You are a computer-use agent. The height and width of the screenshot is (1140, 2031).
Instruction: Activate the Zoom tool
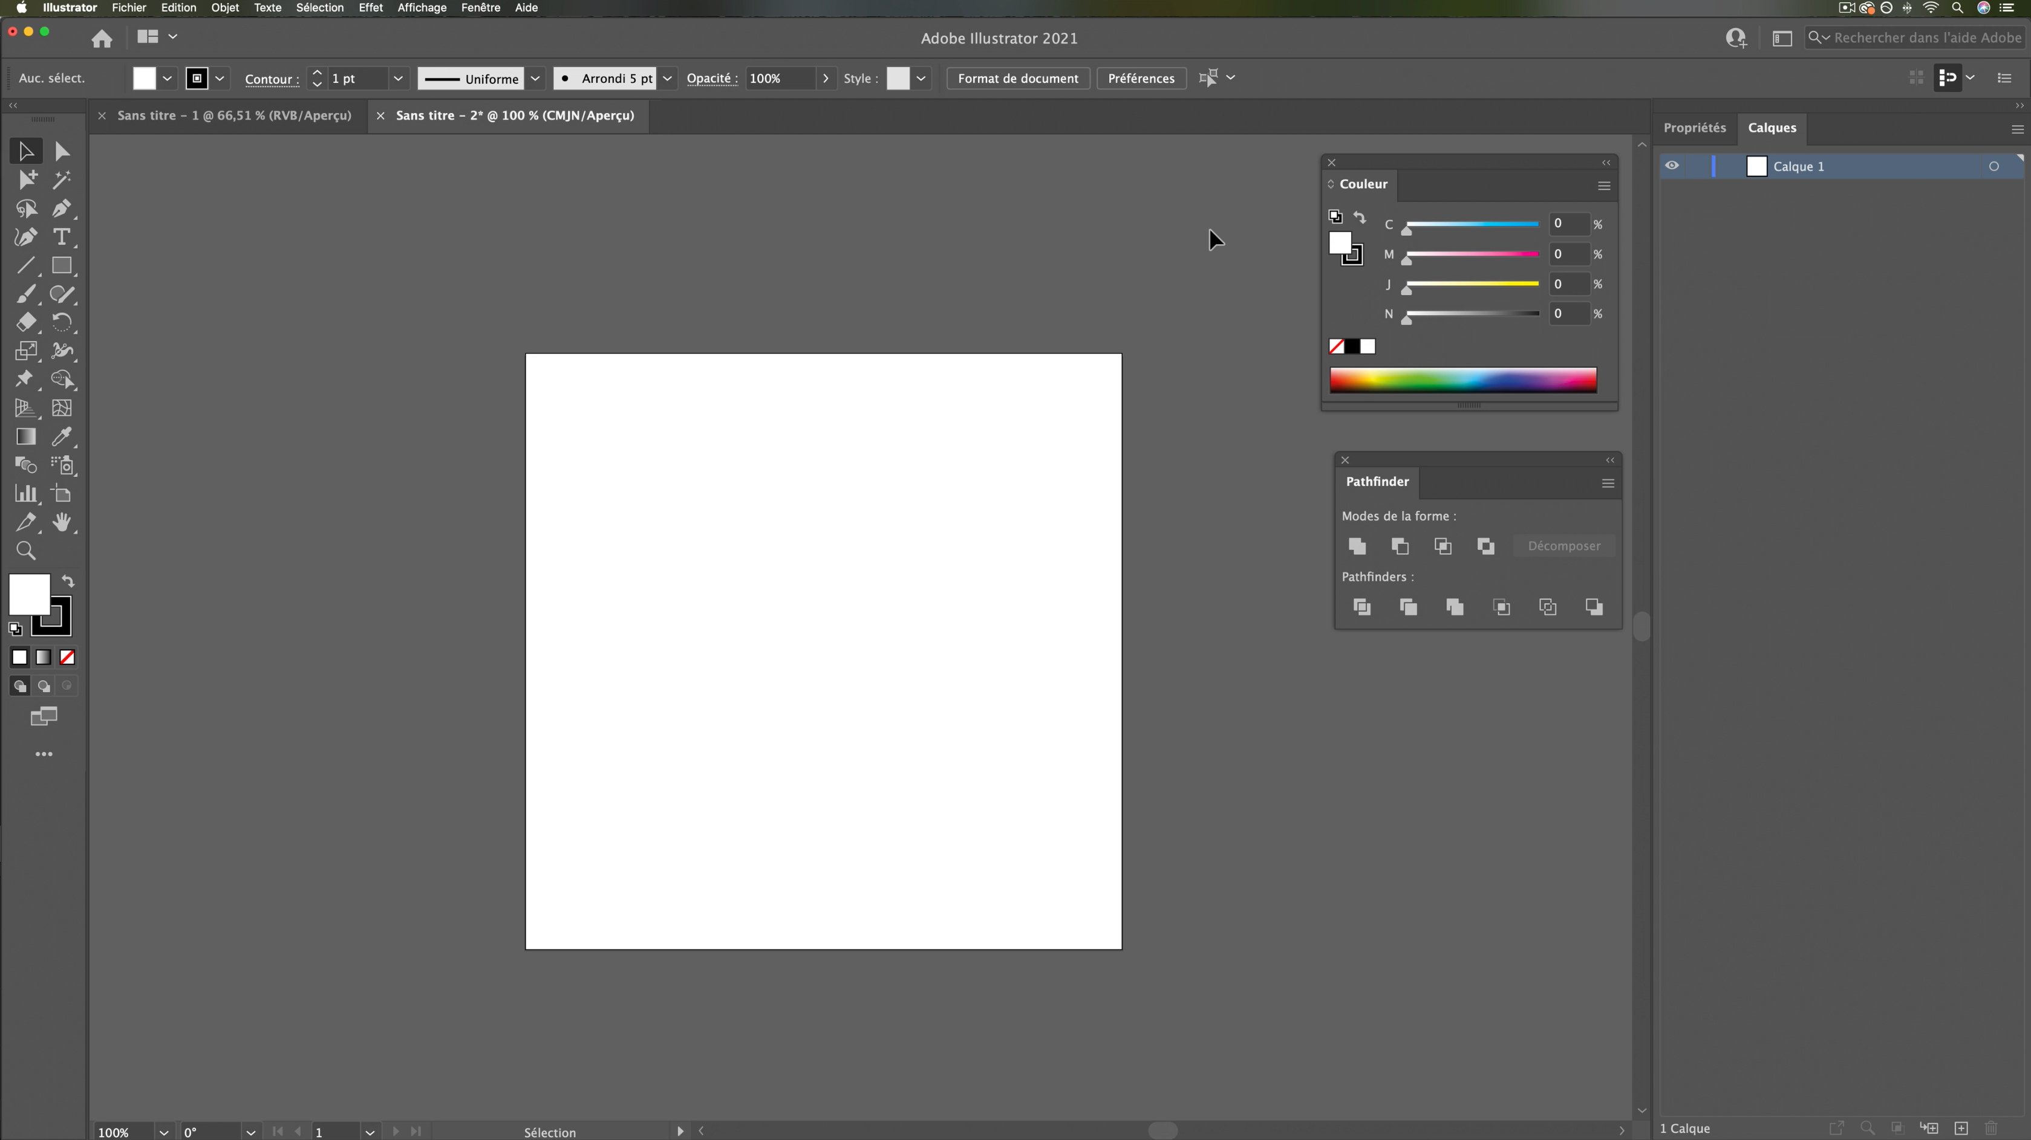tap(25, 551)
